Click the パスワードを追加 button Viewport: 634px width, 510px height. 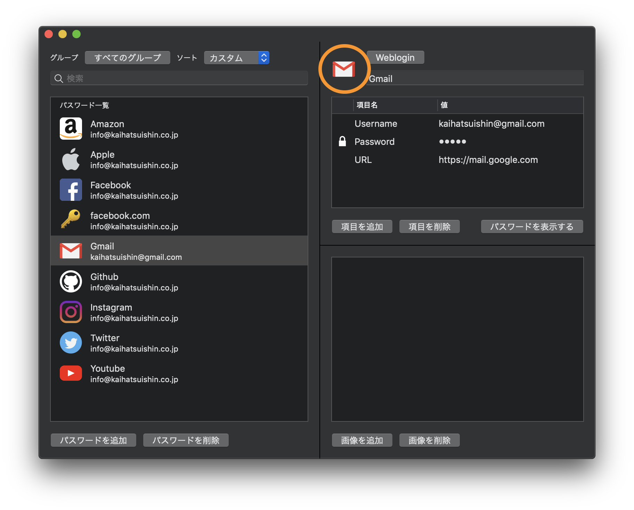click(94, 440)
